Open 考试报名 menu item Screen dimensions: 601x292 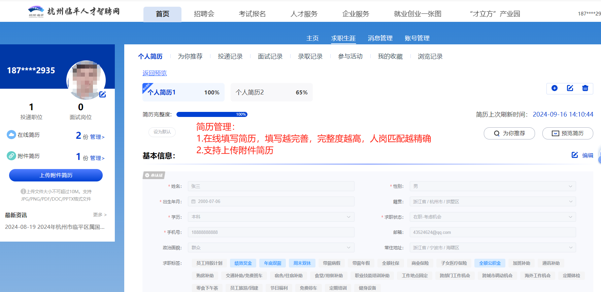pos(252,14)
